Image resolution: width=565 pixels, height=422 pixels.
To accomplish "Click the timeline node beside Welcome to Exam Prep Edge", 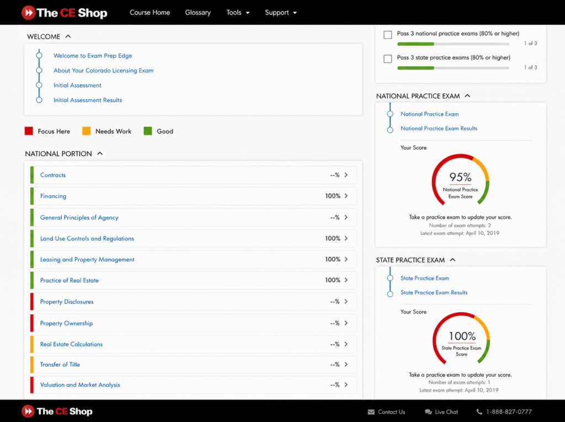I will 39,56.
